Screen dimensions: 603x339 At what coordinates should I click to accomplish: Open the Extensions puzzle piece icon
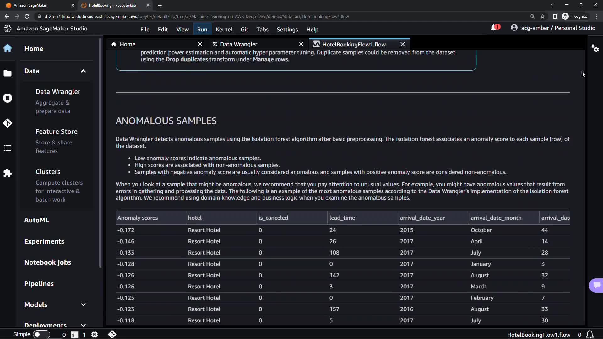(8, 173)
